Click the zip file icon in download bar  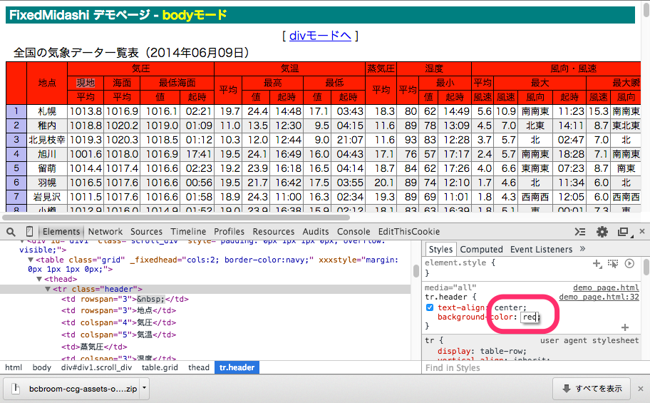point(16,389)
